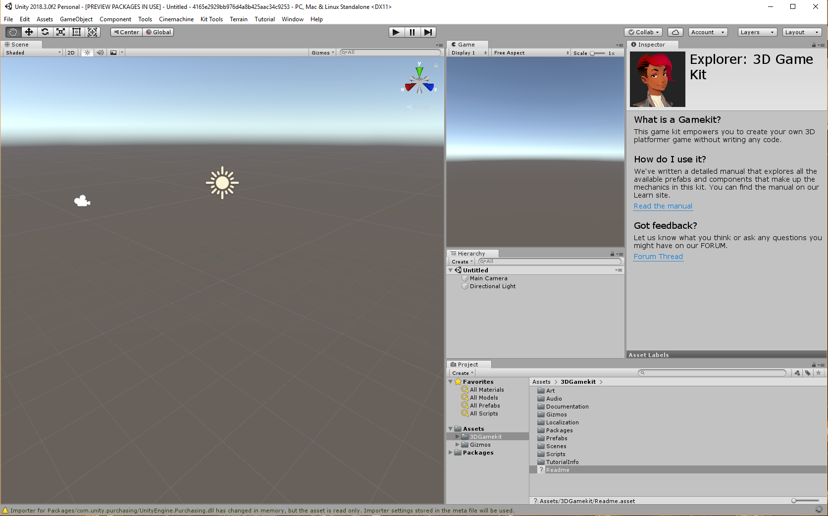This screenshot has width=828, height=516.
Task: Select the Rotate tool
Action: point(45,32)
